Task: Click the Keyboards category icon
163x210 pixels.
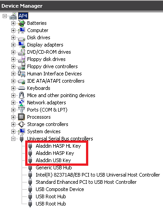Action: pos(22,88)
